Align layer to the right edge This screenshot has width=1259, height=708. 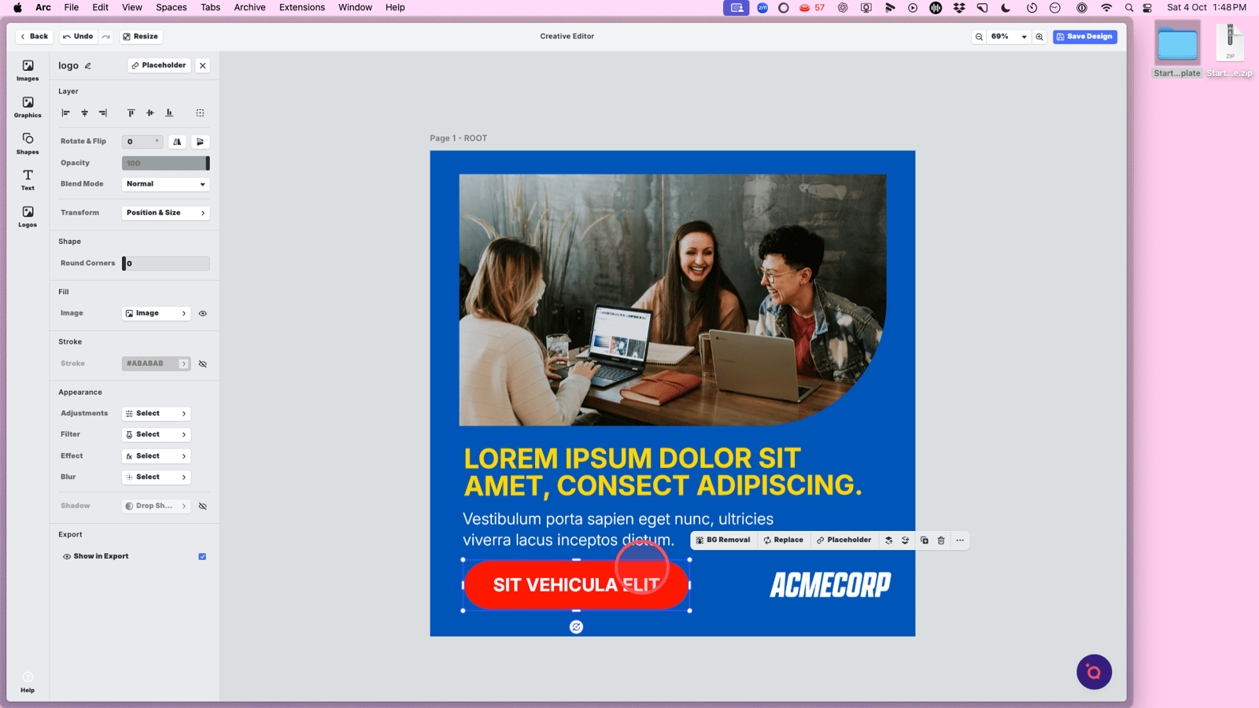click(x=103, y=113)
